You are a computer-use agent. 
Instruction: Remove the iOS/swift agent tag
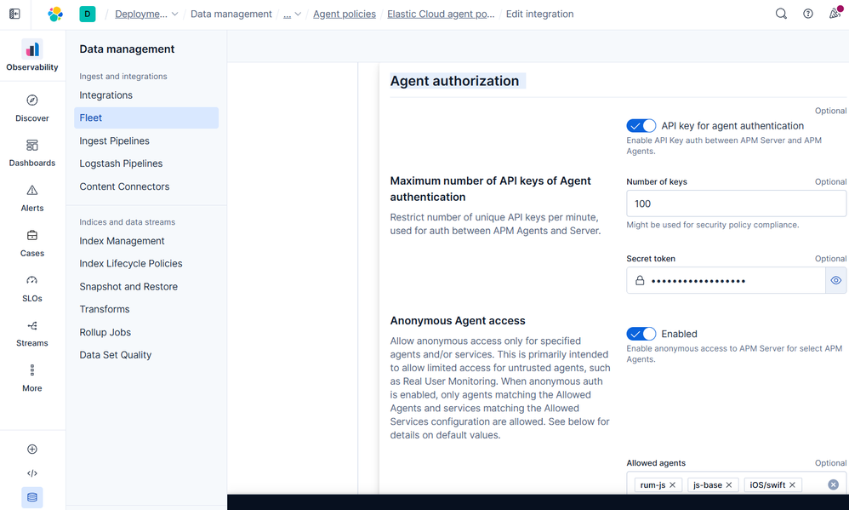792,485
